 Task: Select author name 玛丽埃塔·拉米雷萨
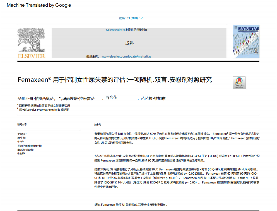click(x=78, y=98)
